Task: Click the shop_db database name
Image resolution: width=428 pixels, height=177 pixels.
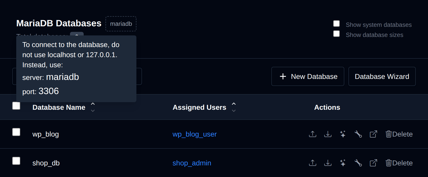Action: pyautogui.click(x=46, y=163)
